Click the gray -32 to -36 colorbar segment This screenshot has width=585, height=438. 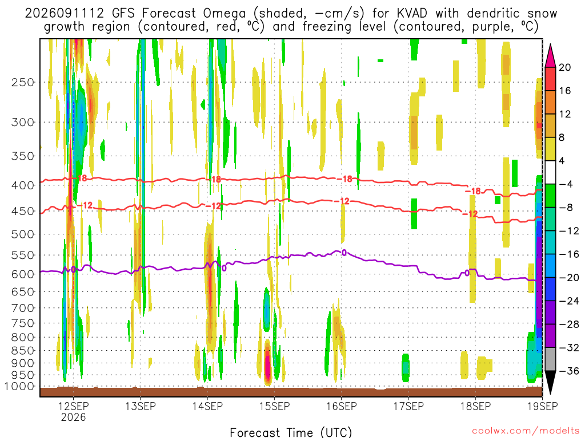pos(550,359)
